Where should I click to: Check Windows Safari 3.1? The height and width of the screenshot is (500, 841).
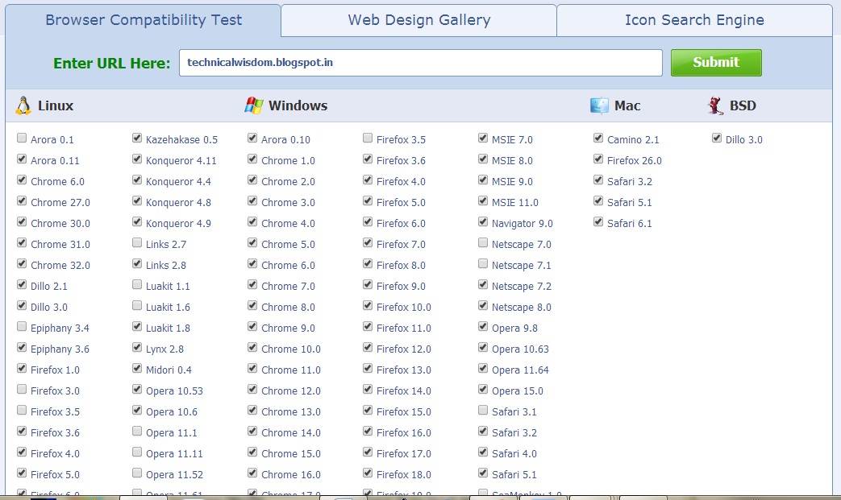(483, 410)
